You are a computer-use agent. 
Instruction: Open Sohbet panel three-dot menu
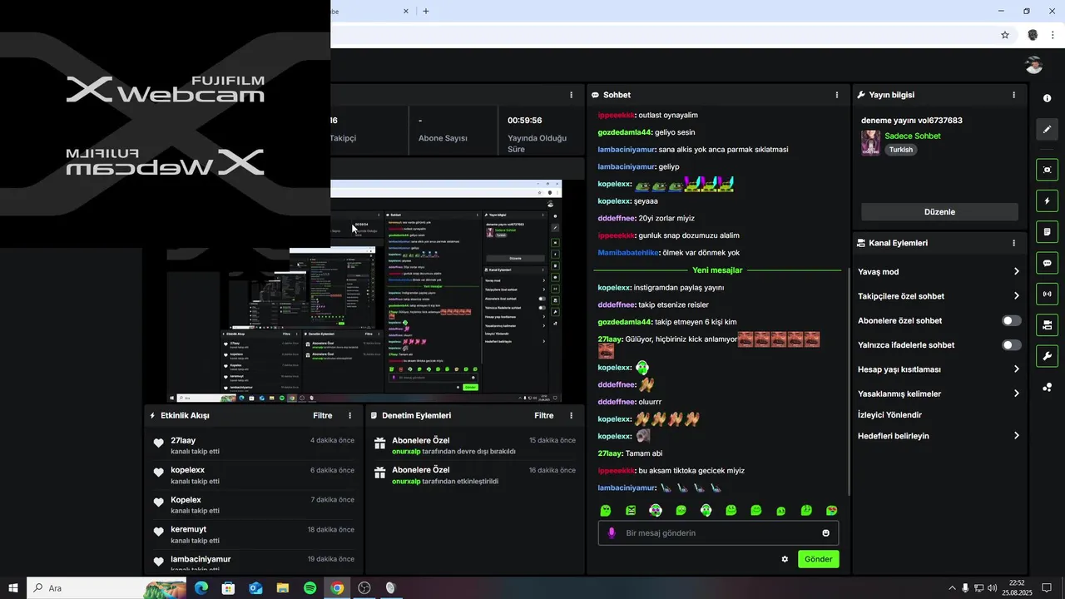pos(837,95)
